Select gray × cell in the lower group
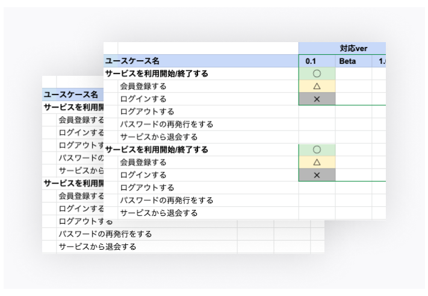Image resolution: width=428 pixels, height=296 pixels. coord(317,175)
